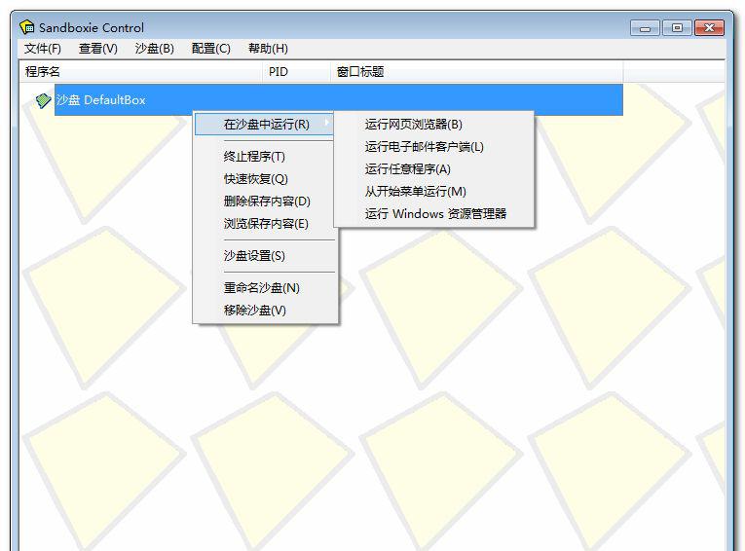Choose 终止程序(T) from context menu
Image resolution: width=745 pixels, height=551 pixels.
coord(265,157)
